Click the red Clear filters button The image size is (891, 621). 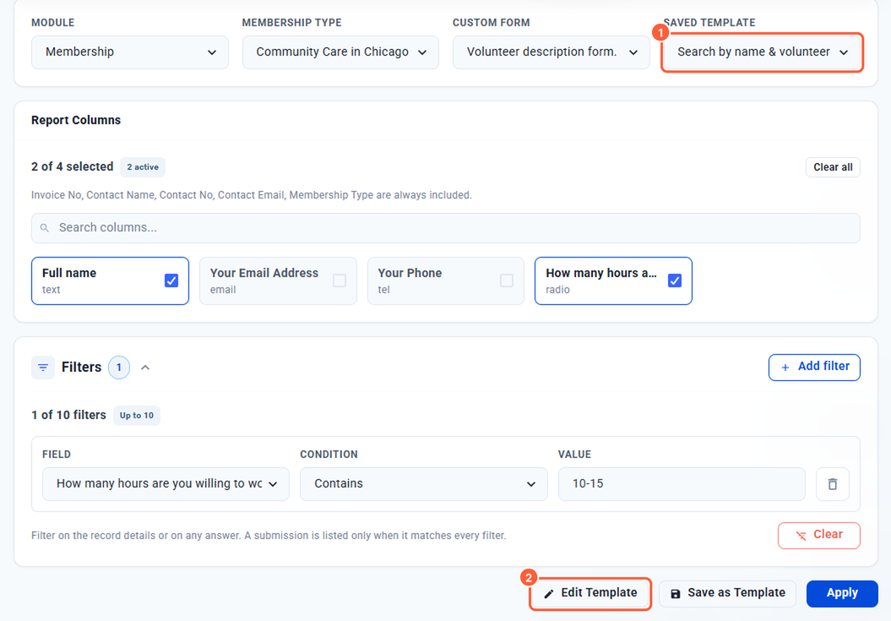point(819,535)
